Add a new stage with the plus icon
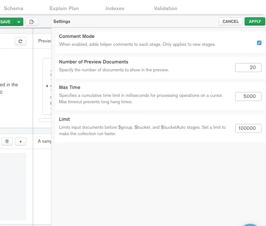 (20, 142)
